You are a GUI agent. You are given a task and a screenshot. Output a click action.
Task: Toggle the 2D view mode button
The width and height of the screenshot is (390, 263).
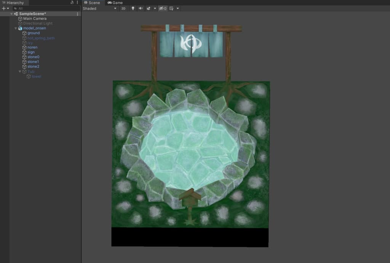[123, 8]
